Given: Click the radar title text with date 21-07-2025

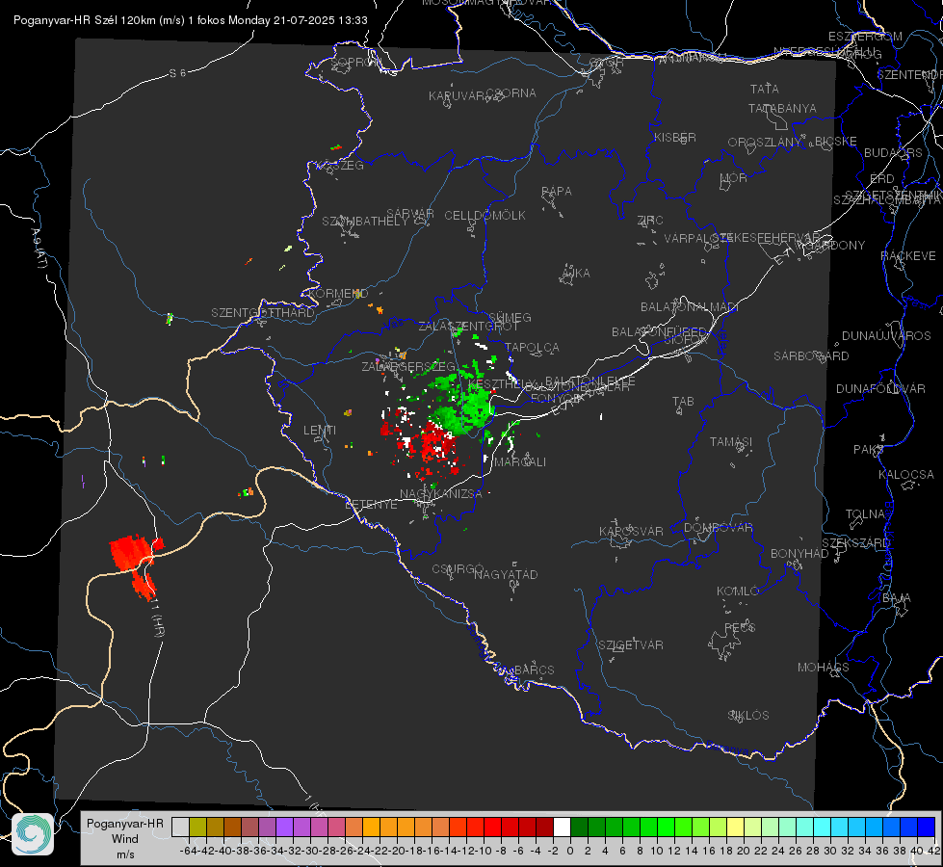Looking at the screenshot, I should [191, 20].
